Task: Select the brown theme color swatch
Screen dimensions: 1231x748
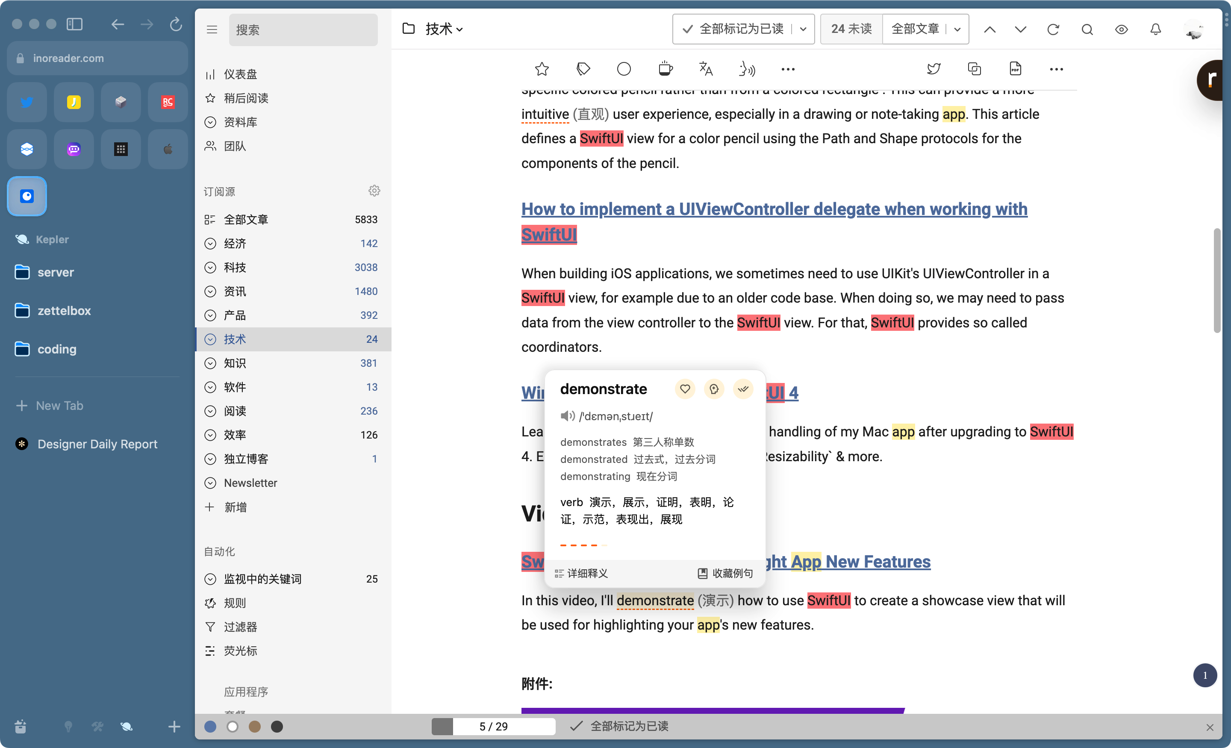Action: tap(255, 727)
